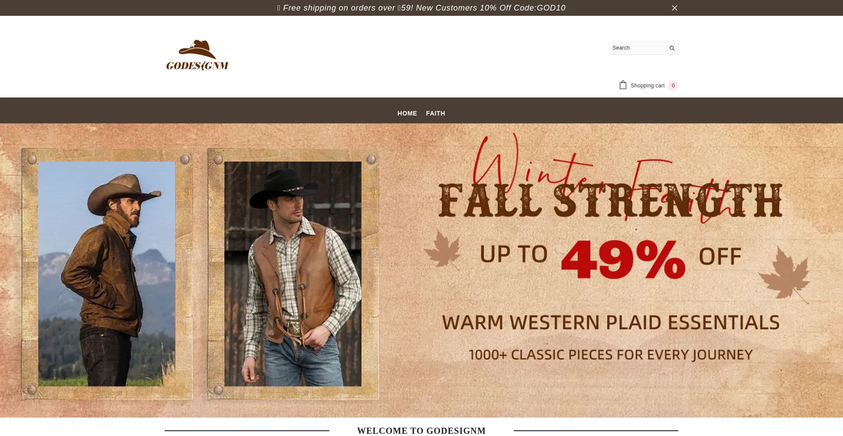Dismiss the free shipping announcement bar
This screenshot has height=436, width=843.
pyautogui.click(x=674, y=8)
